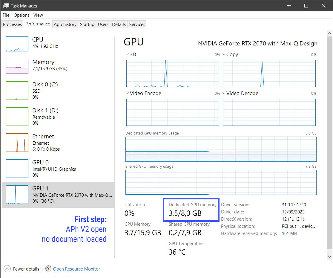Image resolution: width=333 pixels, height=278 pixels.
Task: Open the Options menu
Action: [x=21, y=15]
